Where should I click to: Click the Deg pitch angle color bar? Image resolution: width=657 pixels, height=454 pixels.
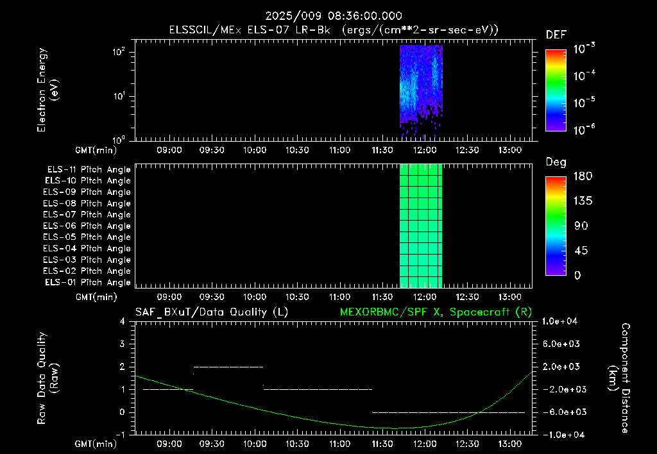(x=556, y=226)
